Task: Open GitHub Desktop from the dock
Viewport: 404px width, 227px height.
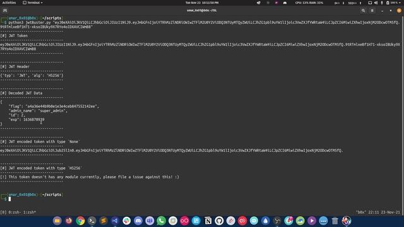Action: tap(219, 221)
